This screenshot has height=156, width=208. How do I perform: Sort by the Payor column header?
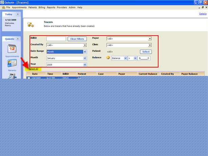127,74
